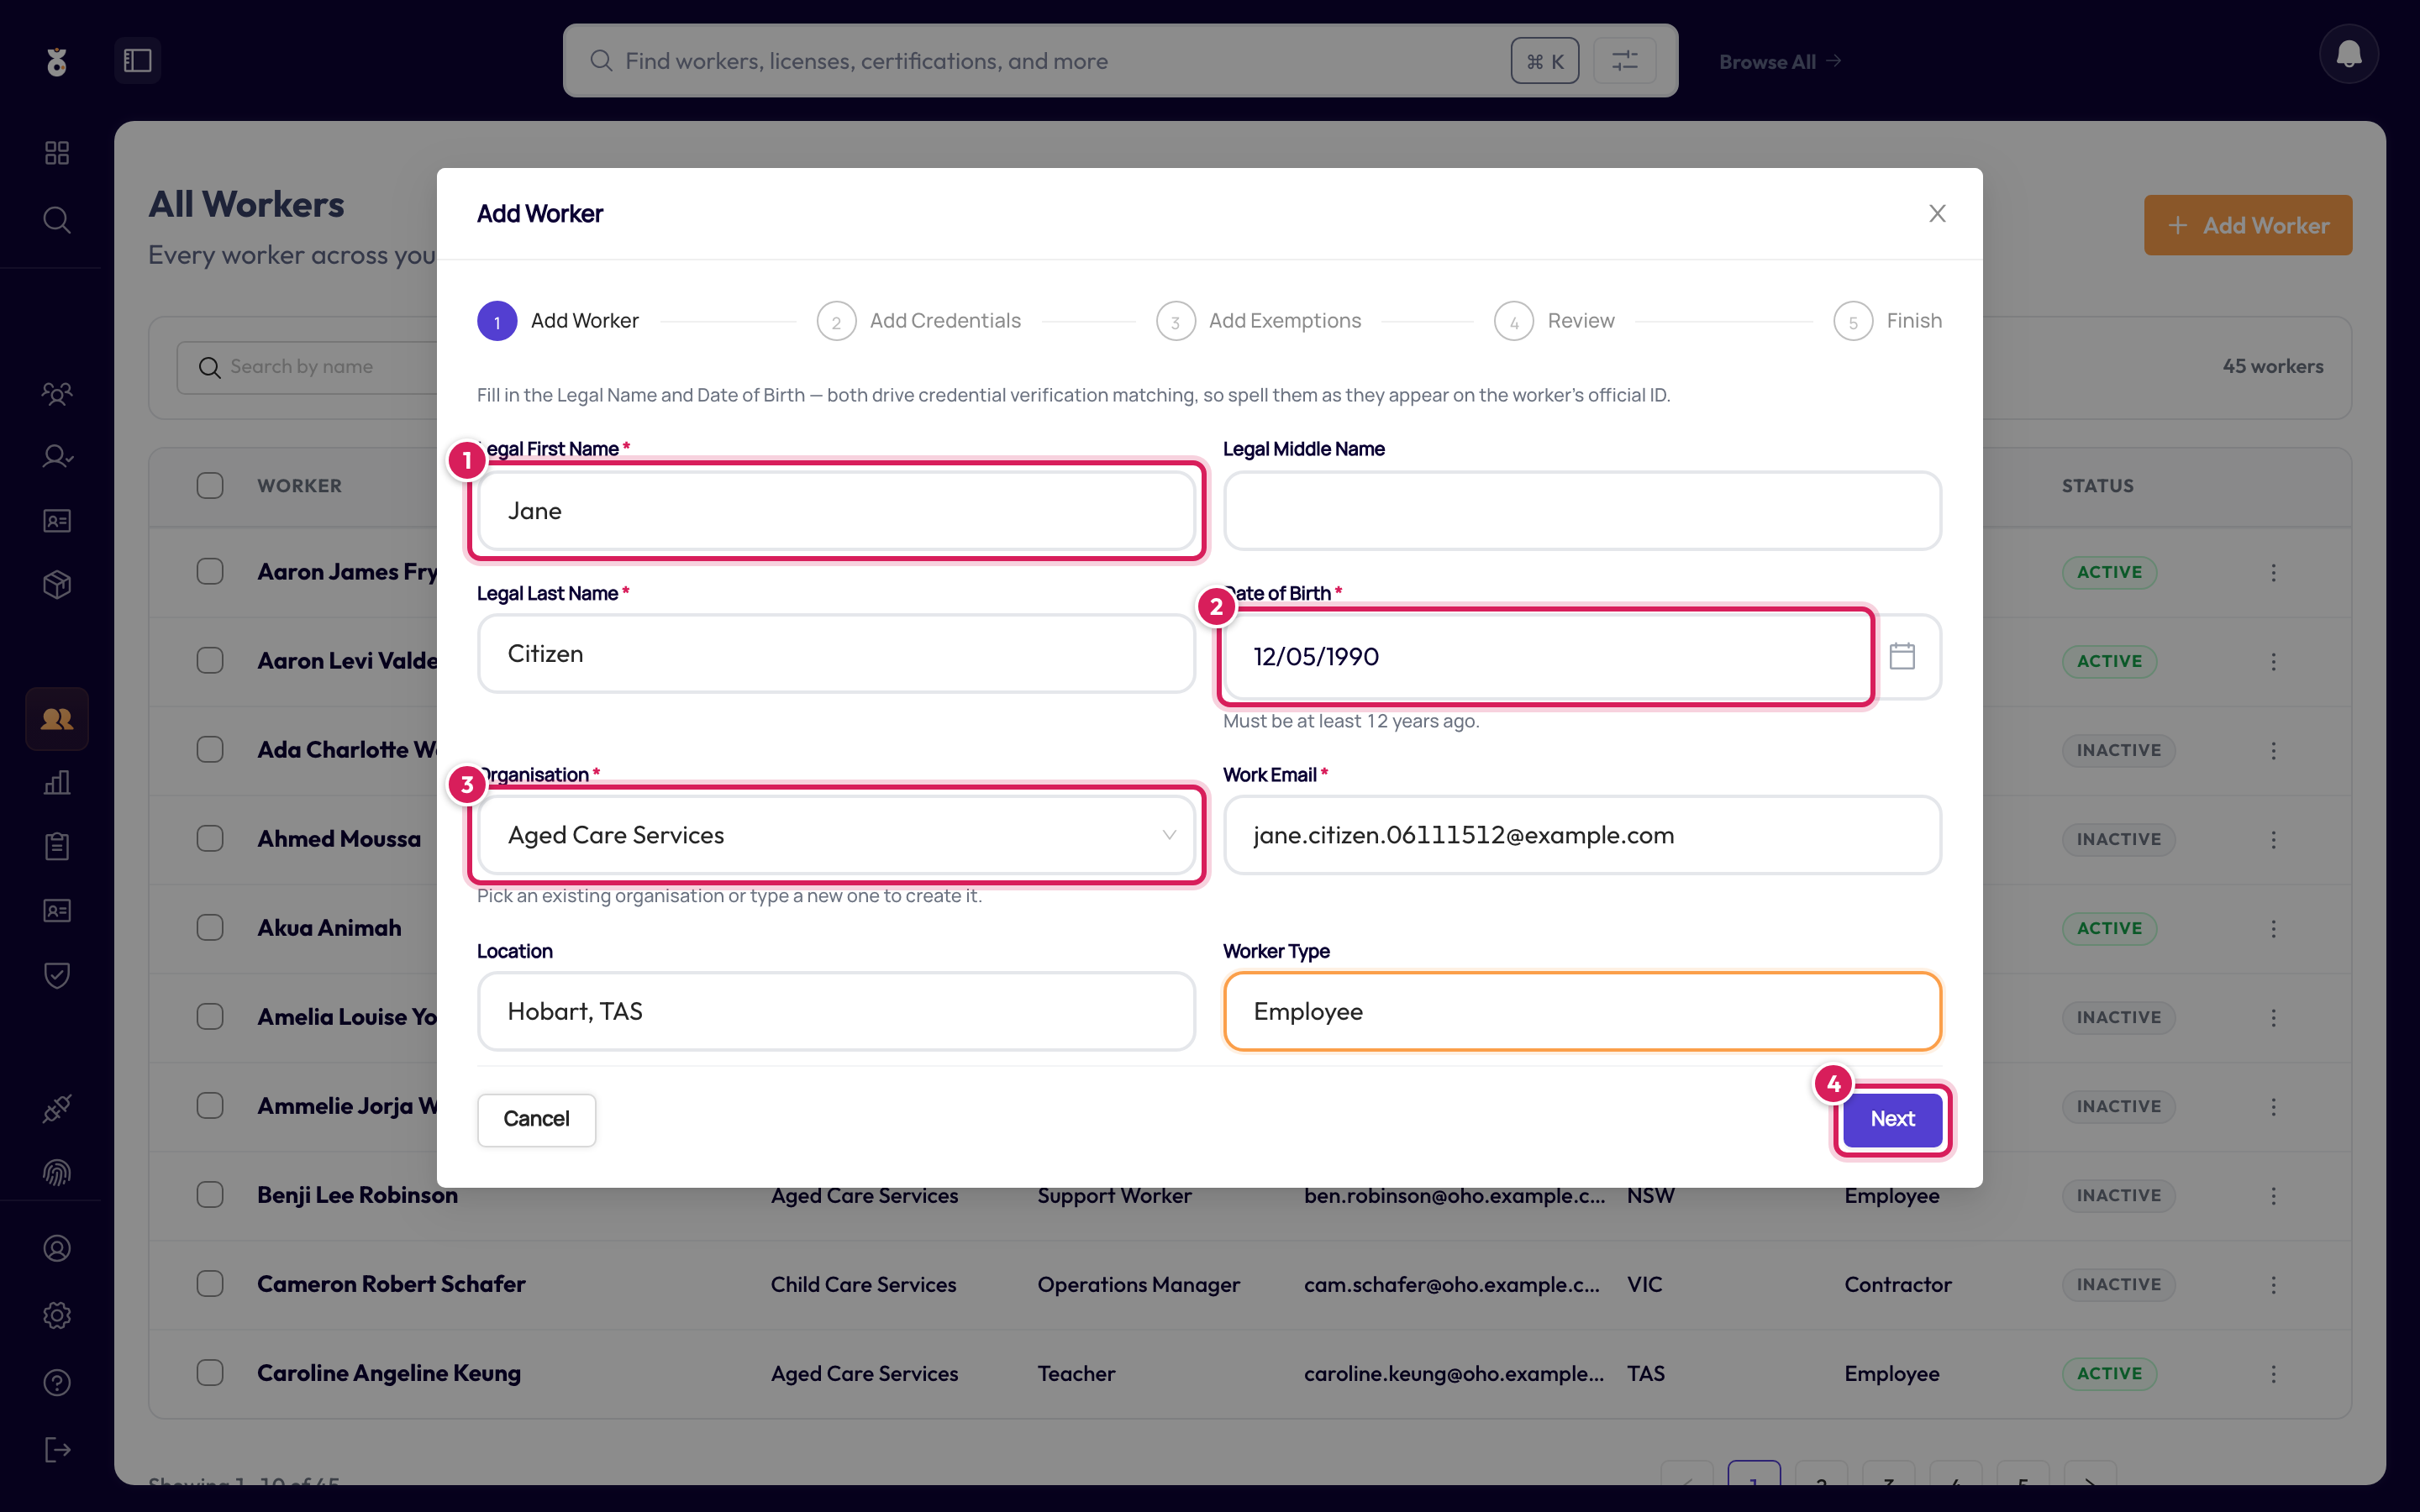Click the Cameron Robert Schafer worker name
The image size is (2420, 1512).
pos(391,1284)
